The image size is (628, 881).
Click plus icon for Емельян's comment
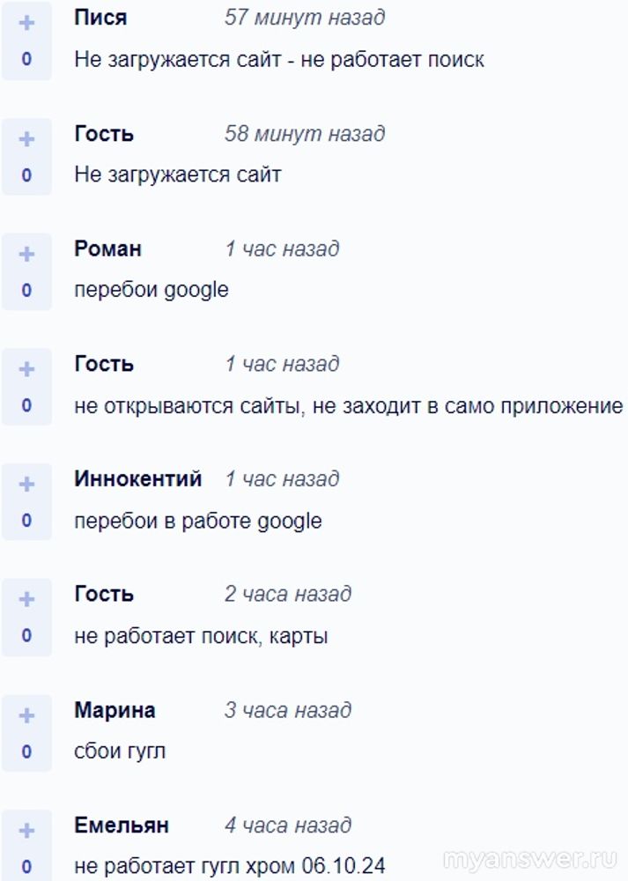[26, 831]
